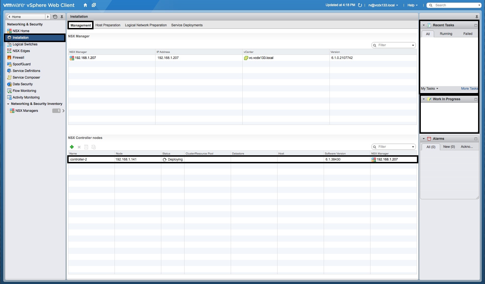This screenshot has width=485, height=284.
Task: Open the Service Composer section
Action: (x=26, y=78)
